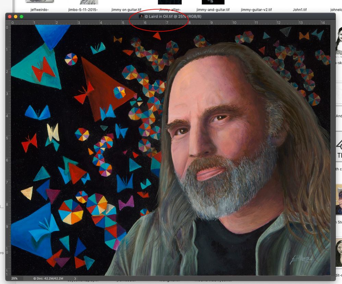Click the red close button of Photoshop window
342x284 pixels.
click(x=10, y=16)
